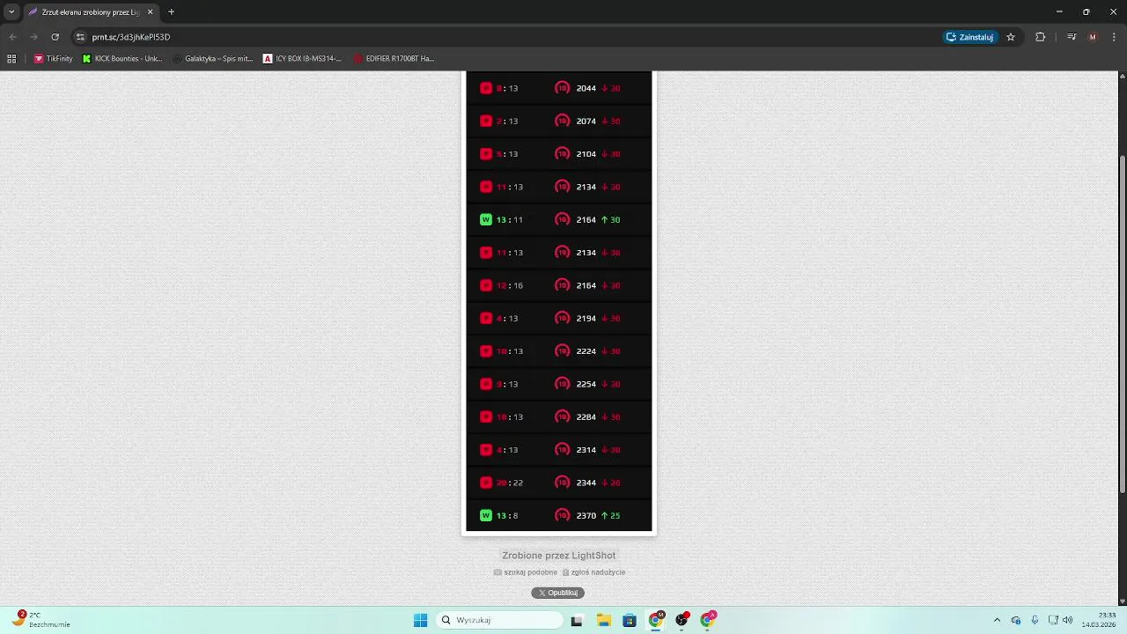Open File Explorer from the taskbar
1127x634 pixels.
pos(603,620)
